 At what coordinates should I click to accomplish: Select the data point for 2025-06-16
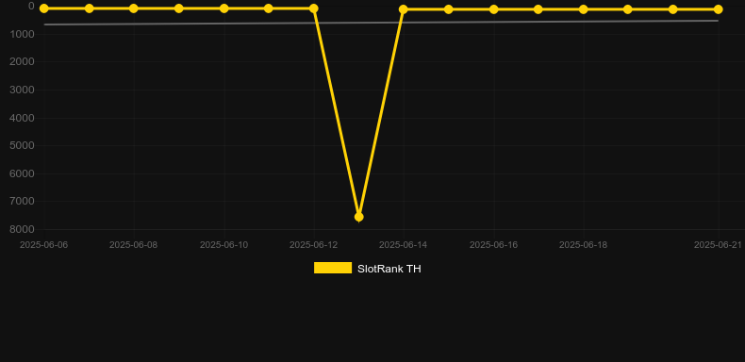[x=493, y=9]
